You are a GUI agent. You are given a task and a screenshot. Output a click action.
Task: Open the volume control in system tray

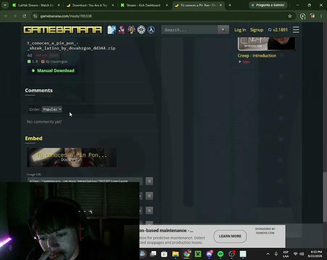302,254
